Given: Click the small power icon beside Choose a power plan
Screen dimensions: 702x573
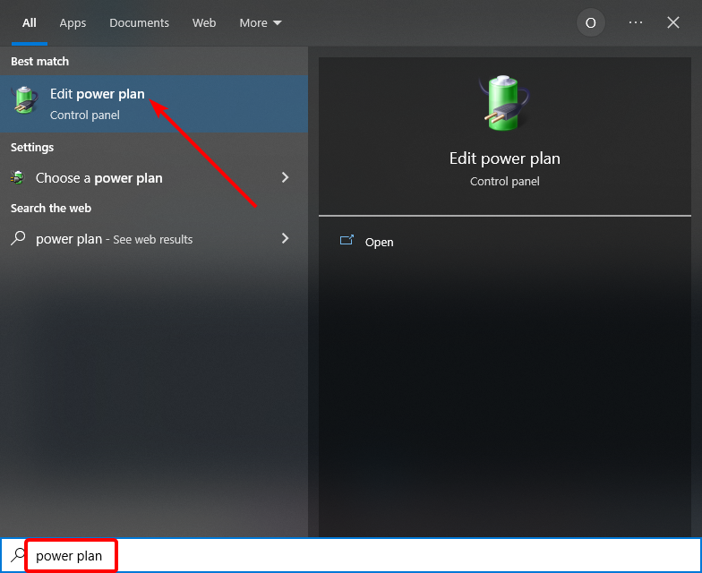Looking at the screenshot, I should (x=18, y=177).
